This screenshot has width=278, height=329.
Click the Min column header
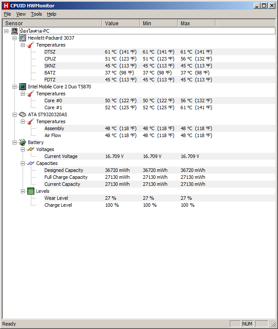(x=159, y=23)
